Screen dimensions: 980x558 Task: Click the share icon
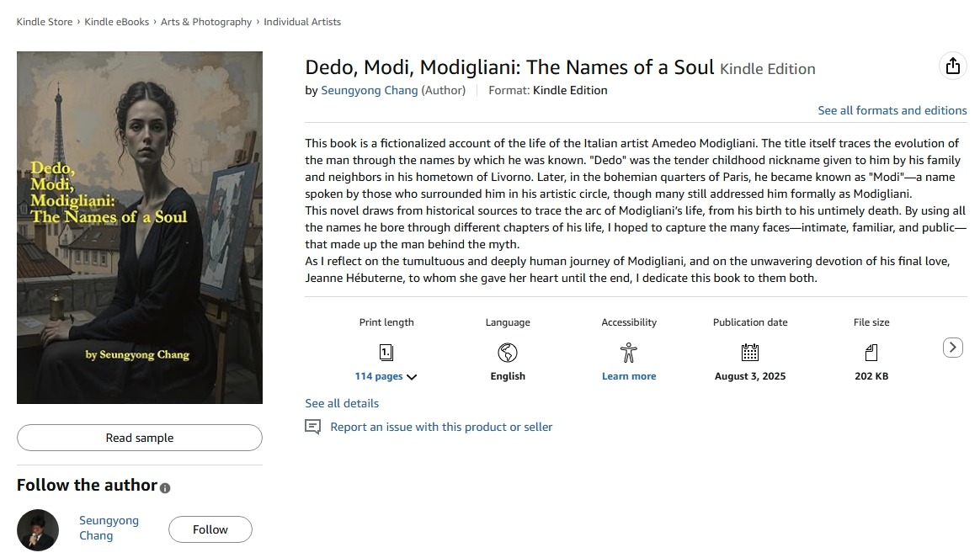click(952, 66)
